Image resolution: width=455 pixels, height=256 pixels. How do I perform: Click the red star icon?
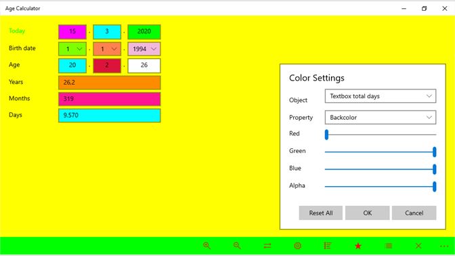(358, 246)
